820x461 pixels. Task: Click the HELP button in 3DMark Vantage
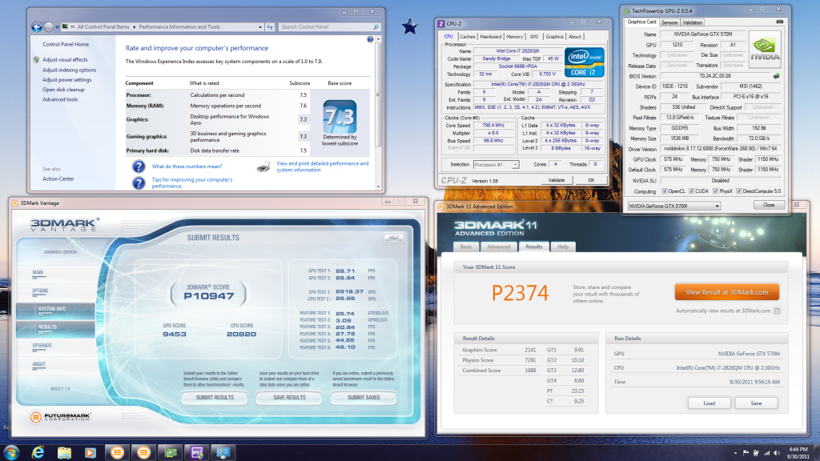pos(394,238)
